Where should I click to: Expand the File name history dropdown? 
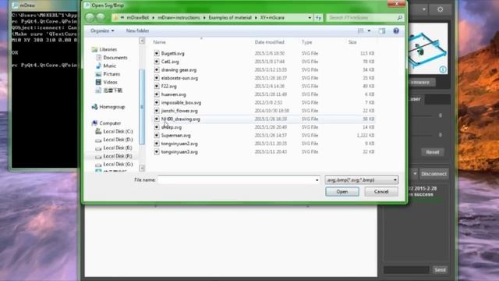coord(317,180)
